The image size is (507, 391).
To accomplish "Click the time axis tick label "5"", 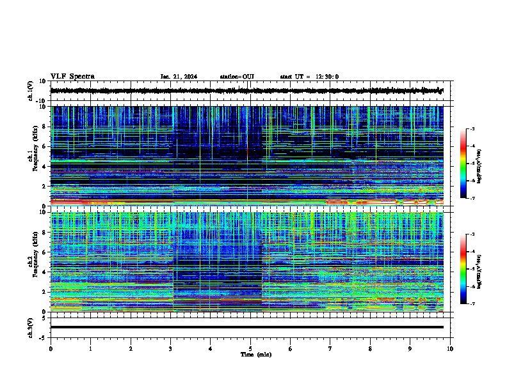I will 250,349.
